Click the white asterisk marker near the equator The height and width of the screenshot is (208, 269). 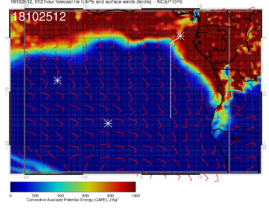click(180, 36)
